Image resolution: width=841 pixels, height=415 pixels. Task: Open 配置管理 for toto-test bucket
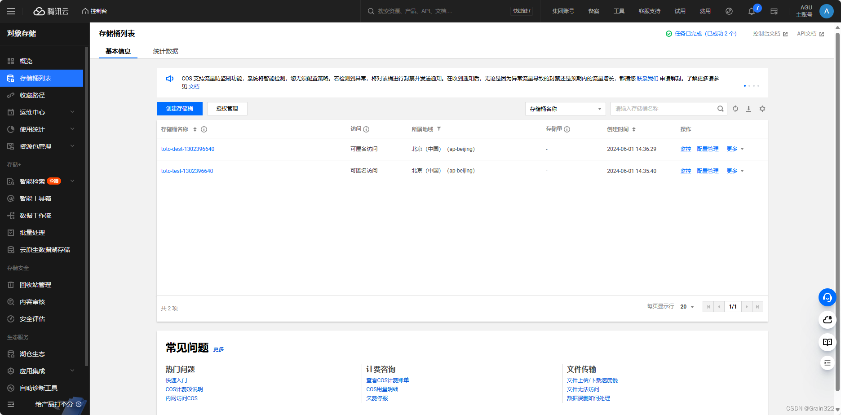(x=708, y=171)
